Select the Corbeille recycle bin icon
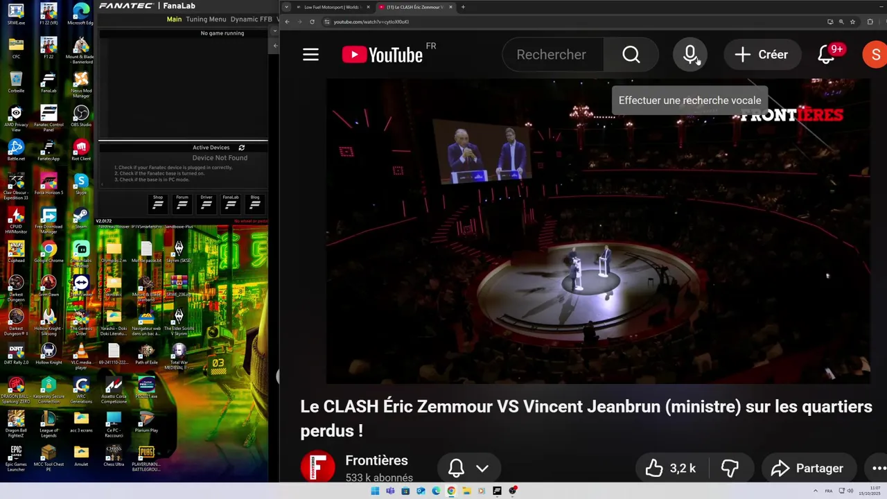This screenshot has width=887, height=499. pos(16,82)
